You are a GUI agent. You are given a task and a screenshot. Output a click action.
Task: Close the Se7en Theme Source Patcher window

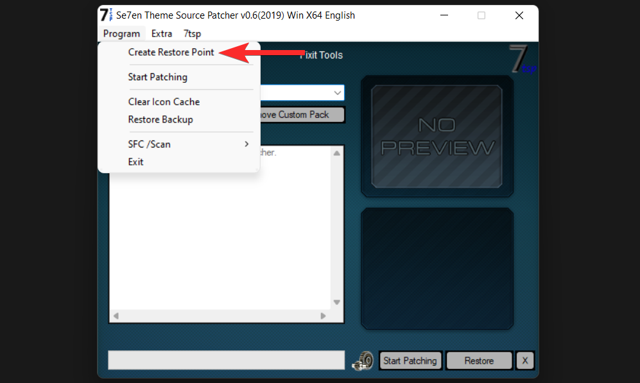pos(519,15)
